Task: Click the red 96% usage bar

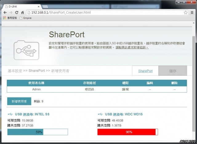Action: pyautogui.click(x=128, y=132)
